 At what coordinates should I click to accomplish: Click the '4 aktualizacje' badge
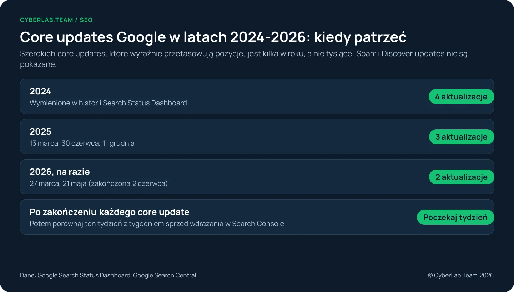coord(461,97)
